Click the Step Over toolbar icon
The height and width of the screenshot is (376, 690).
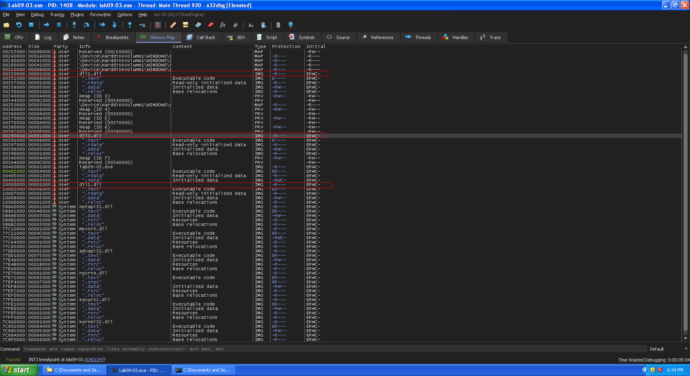[86, 25]
